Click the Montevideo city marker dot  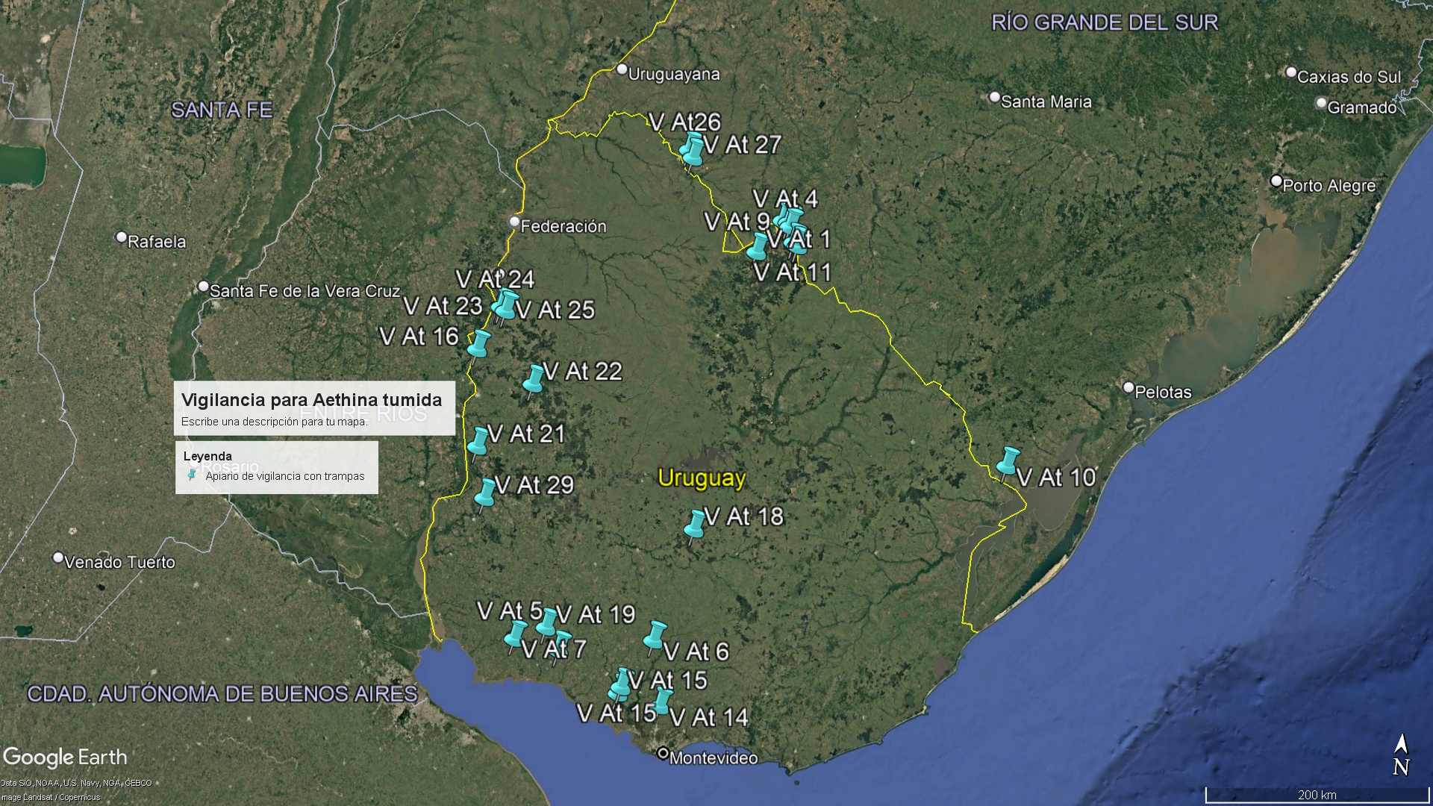663,754
